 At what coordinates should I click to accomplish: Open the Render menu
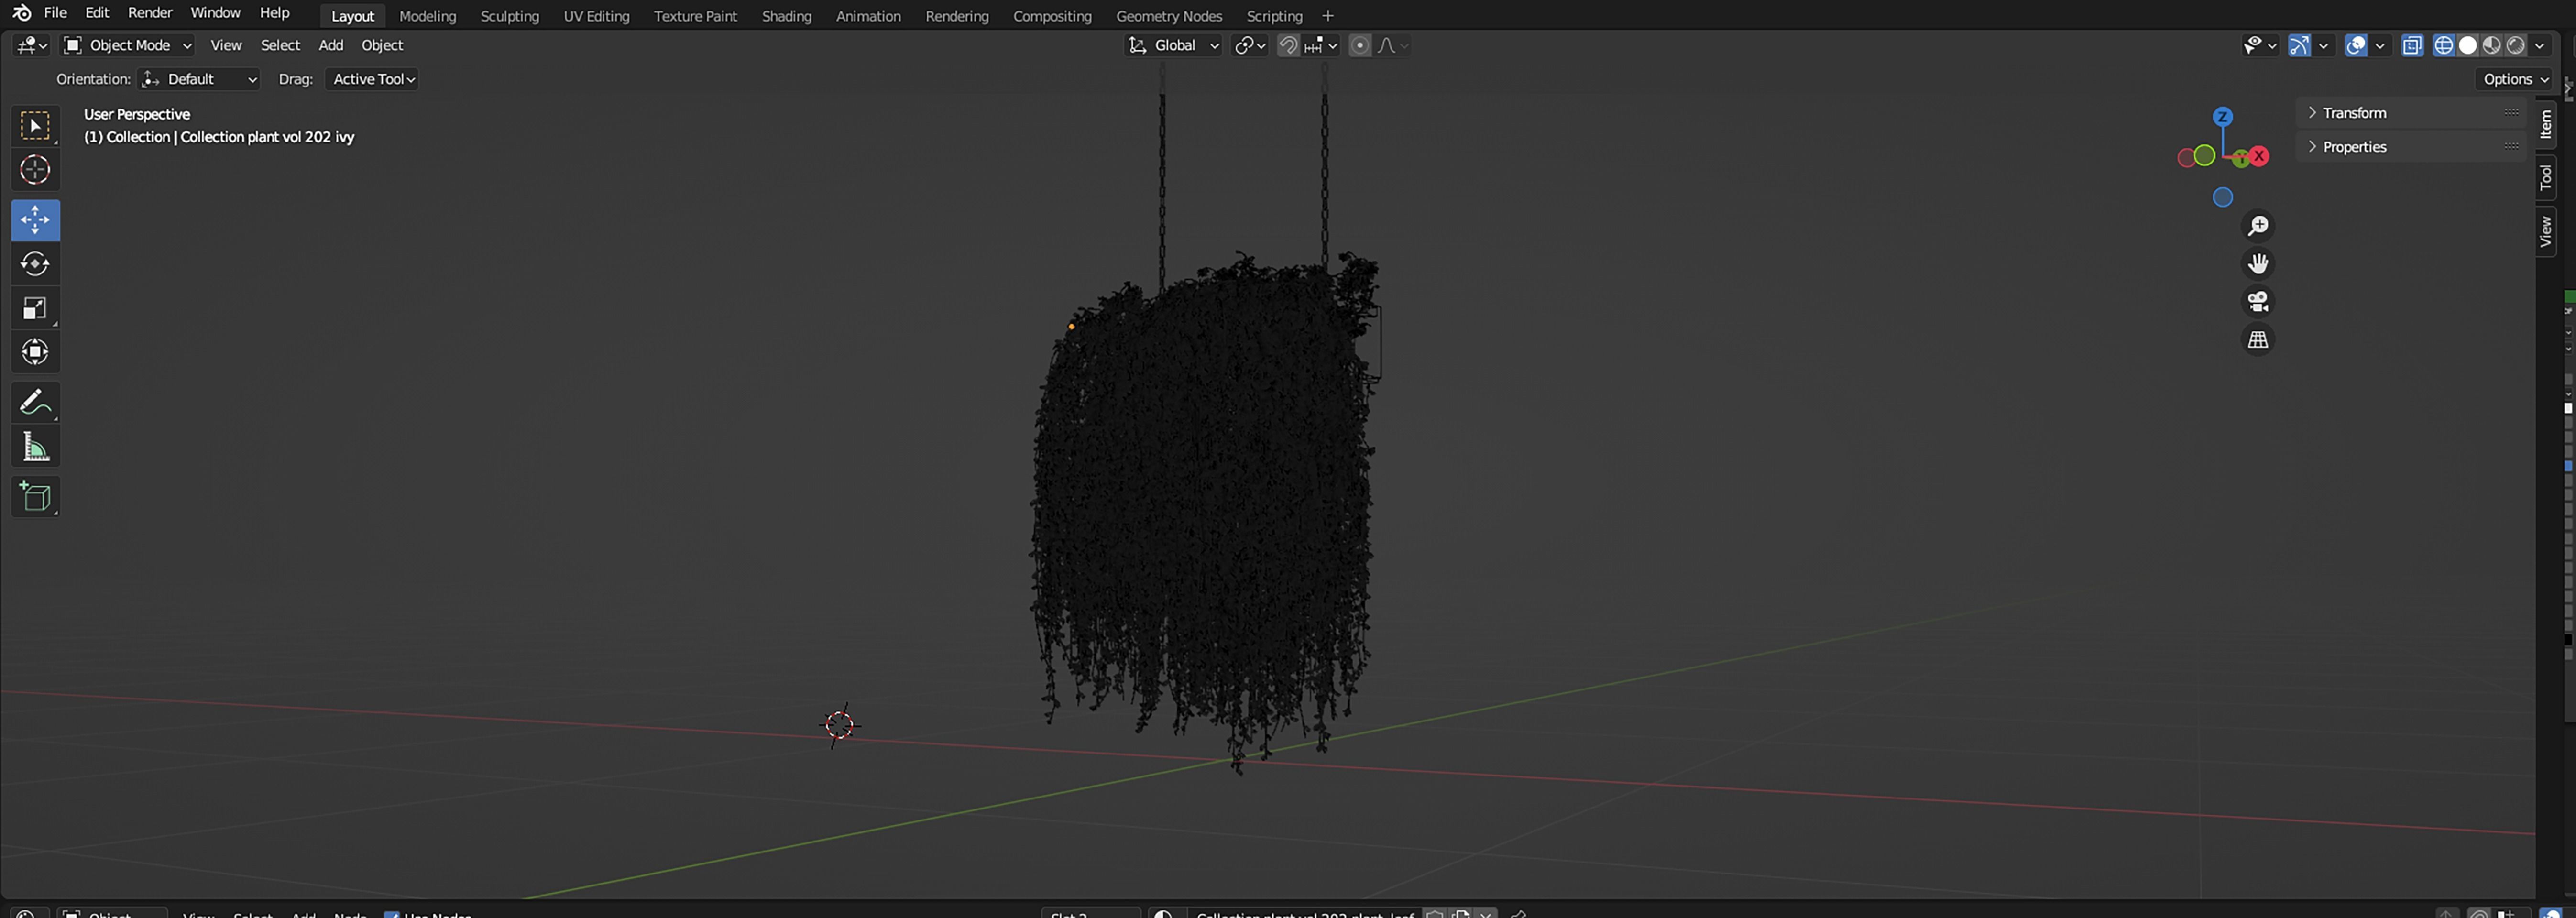coord(150,13)
